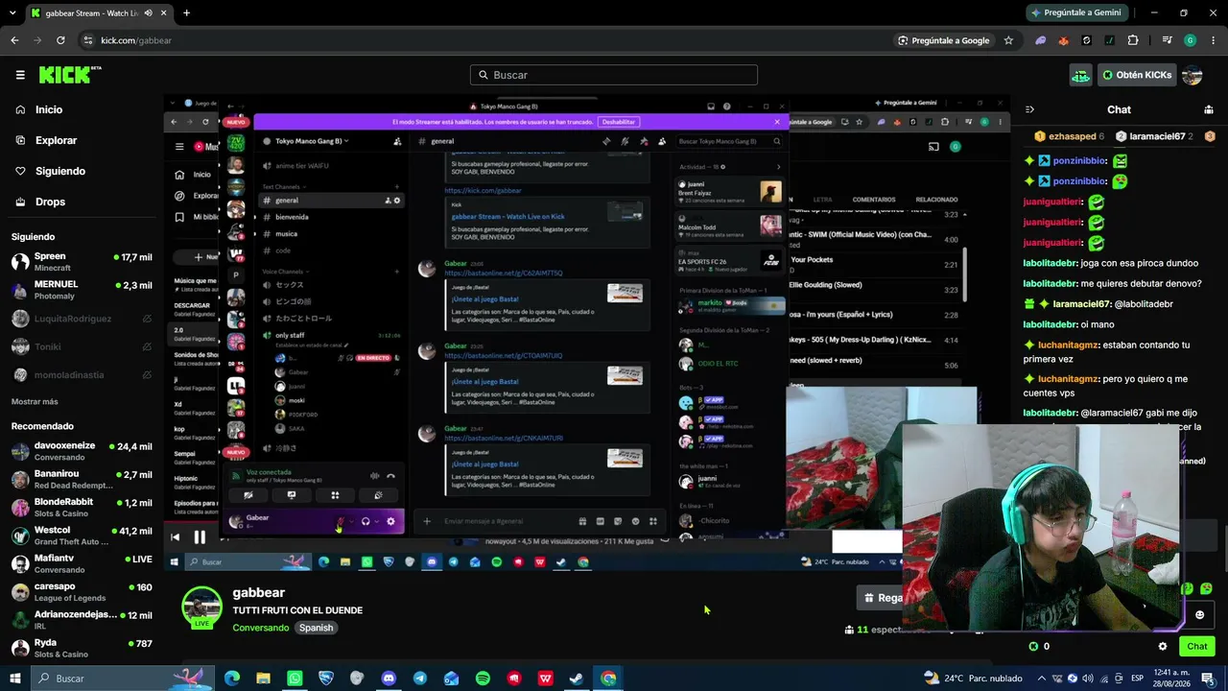Open a new Chrome tab
The width and height of the screenshot is (1228, 691).
point(186,12)
